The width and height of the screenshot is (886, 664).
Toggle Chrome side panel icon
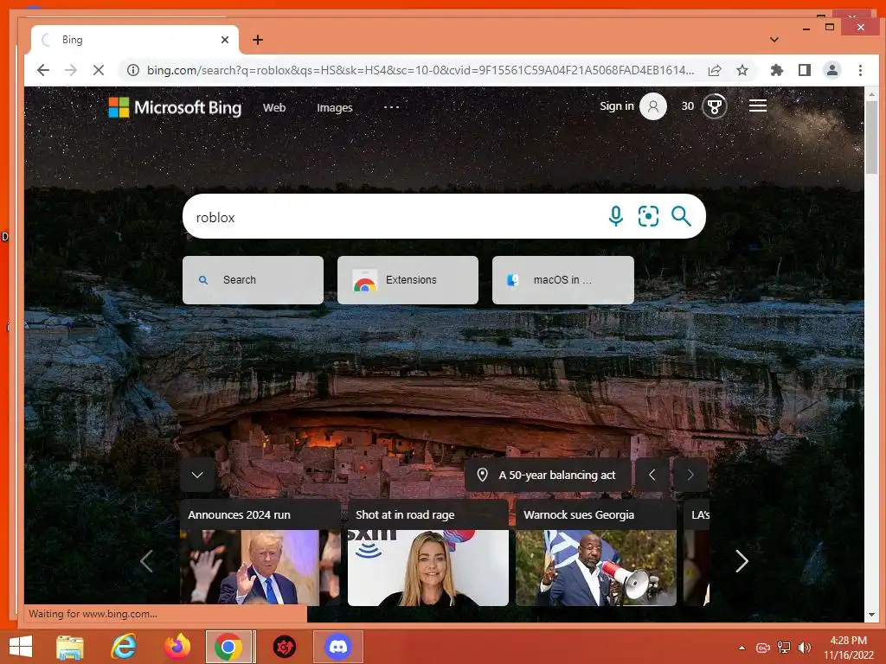tap(805, 70)
